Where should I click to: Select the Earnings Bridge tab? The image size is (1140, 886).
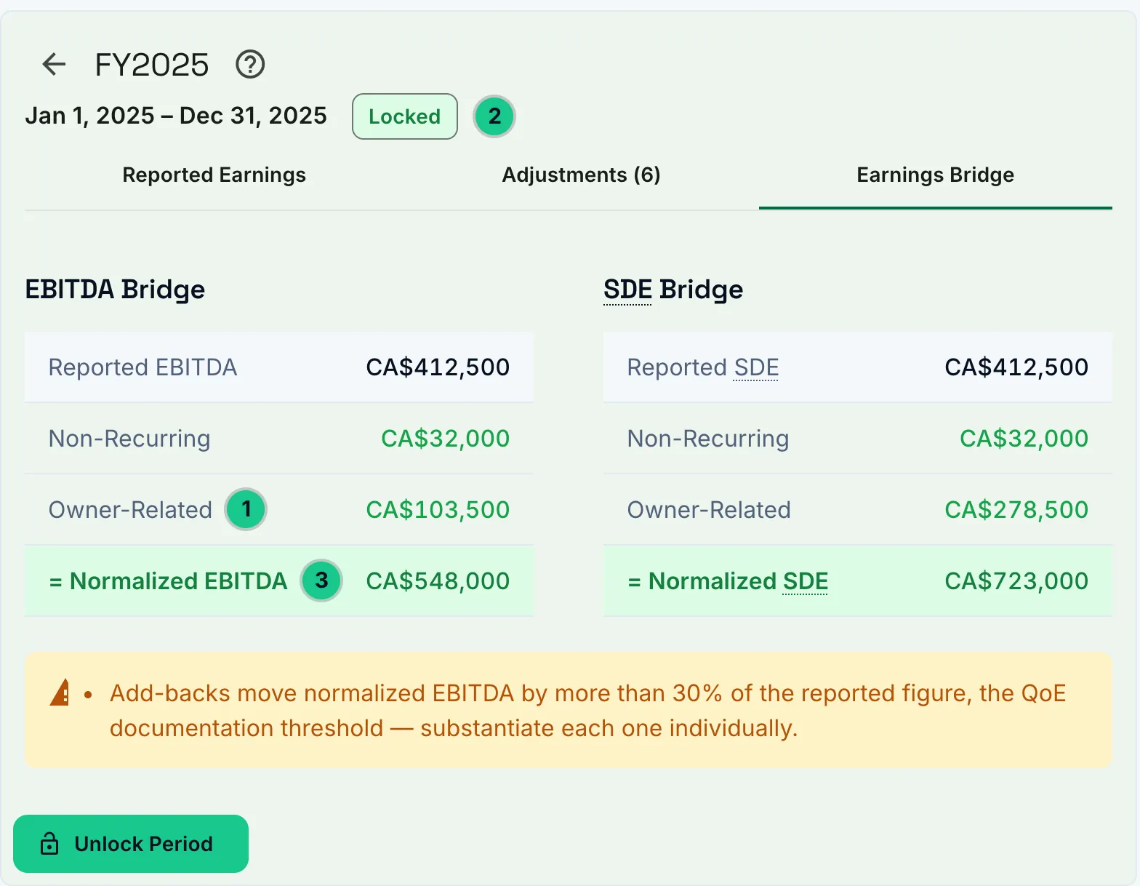click(x=935, y=175)
